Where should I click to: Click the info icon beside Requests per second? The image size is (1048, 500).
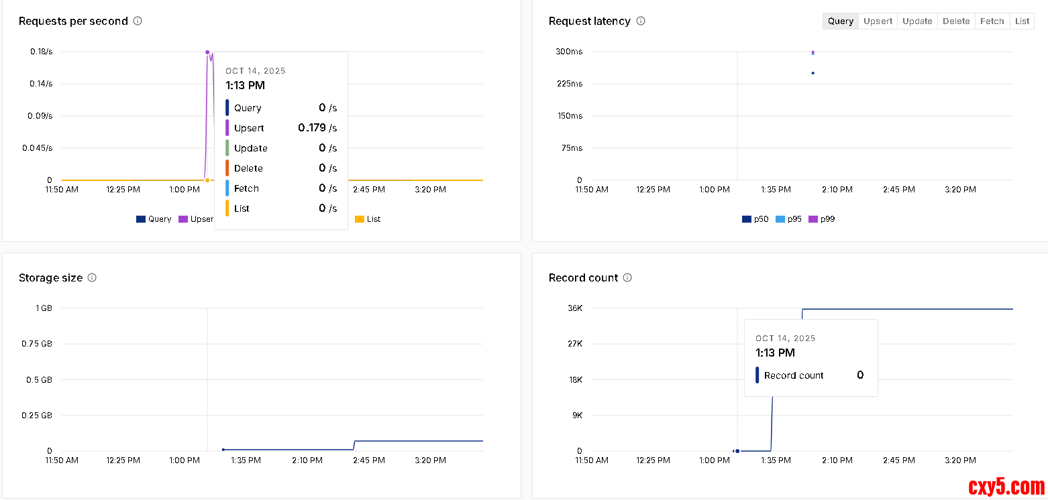[138, 21]
